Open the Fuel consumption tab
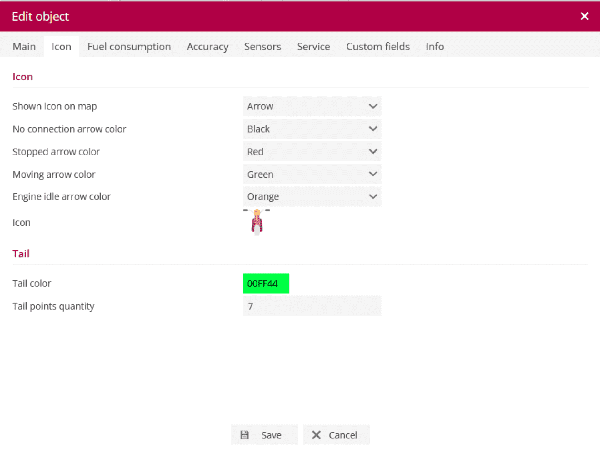Viewport: 600px width, 456px height. coord(129,47)
